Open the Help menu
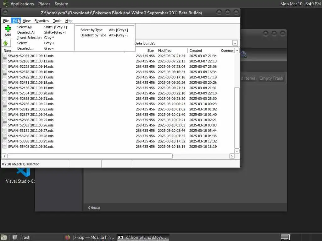Viewport: 322px width, 241px height. 69,21
